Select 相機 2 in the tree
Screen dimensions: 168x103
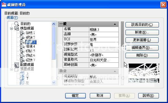click(30, 37)
